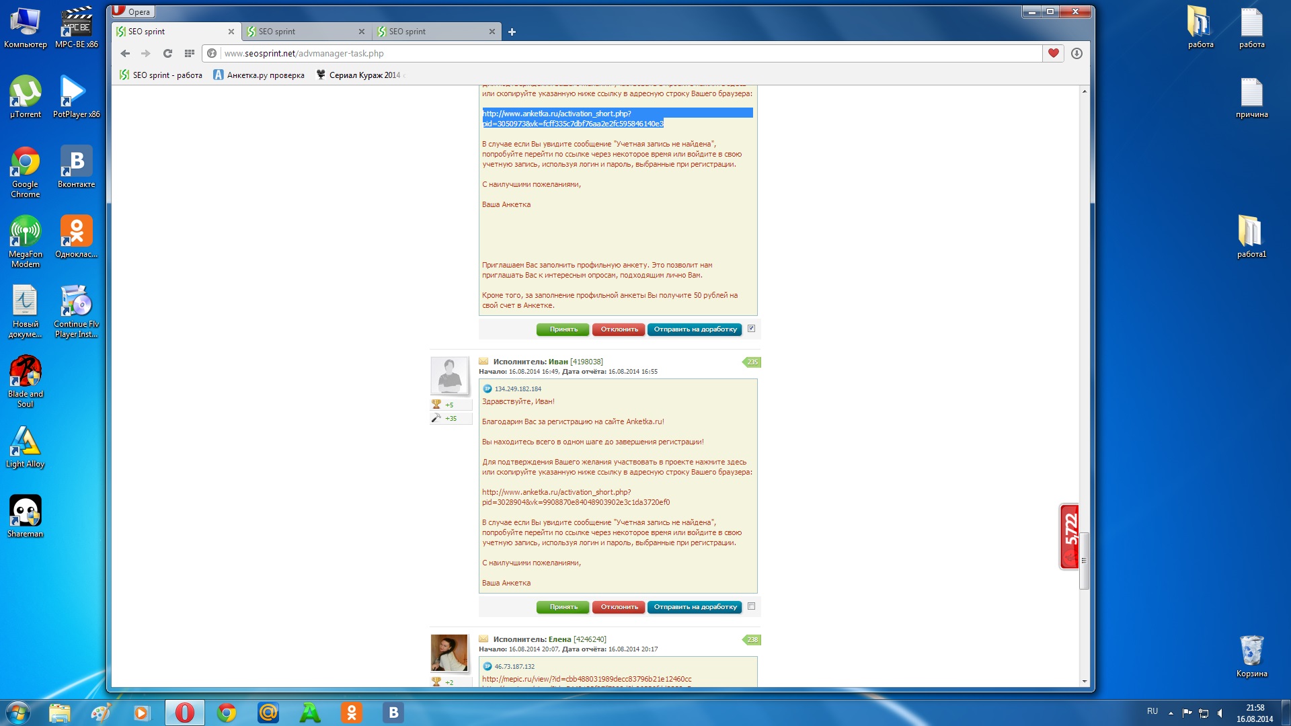Open the downloads arrow icon

[x=1077, y=54]
